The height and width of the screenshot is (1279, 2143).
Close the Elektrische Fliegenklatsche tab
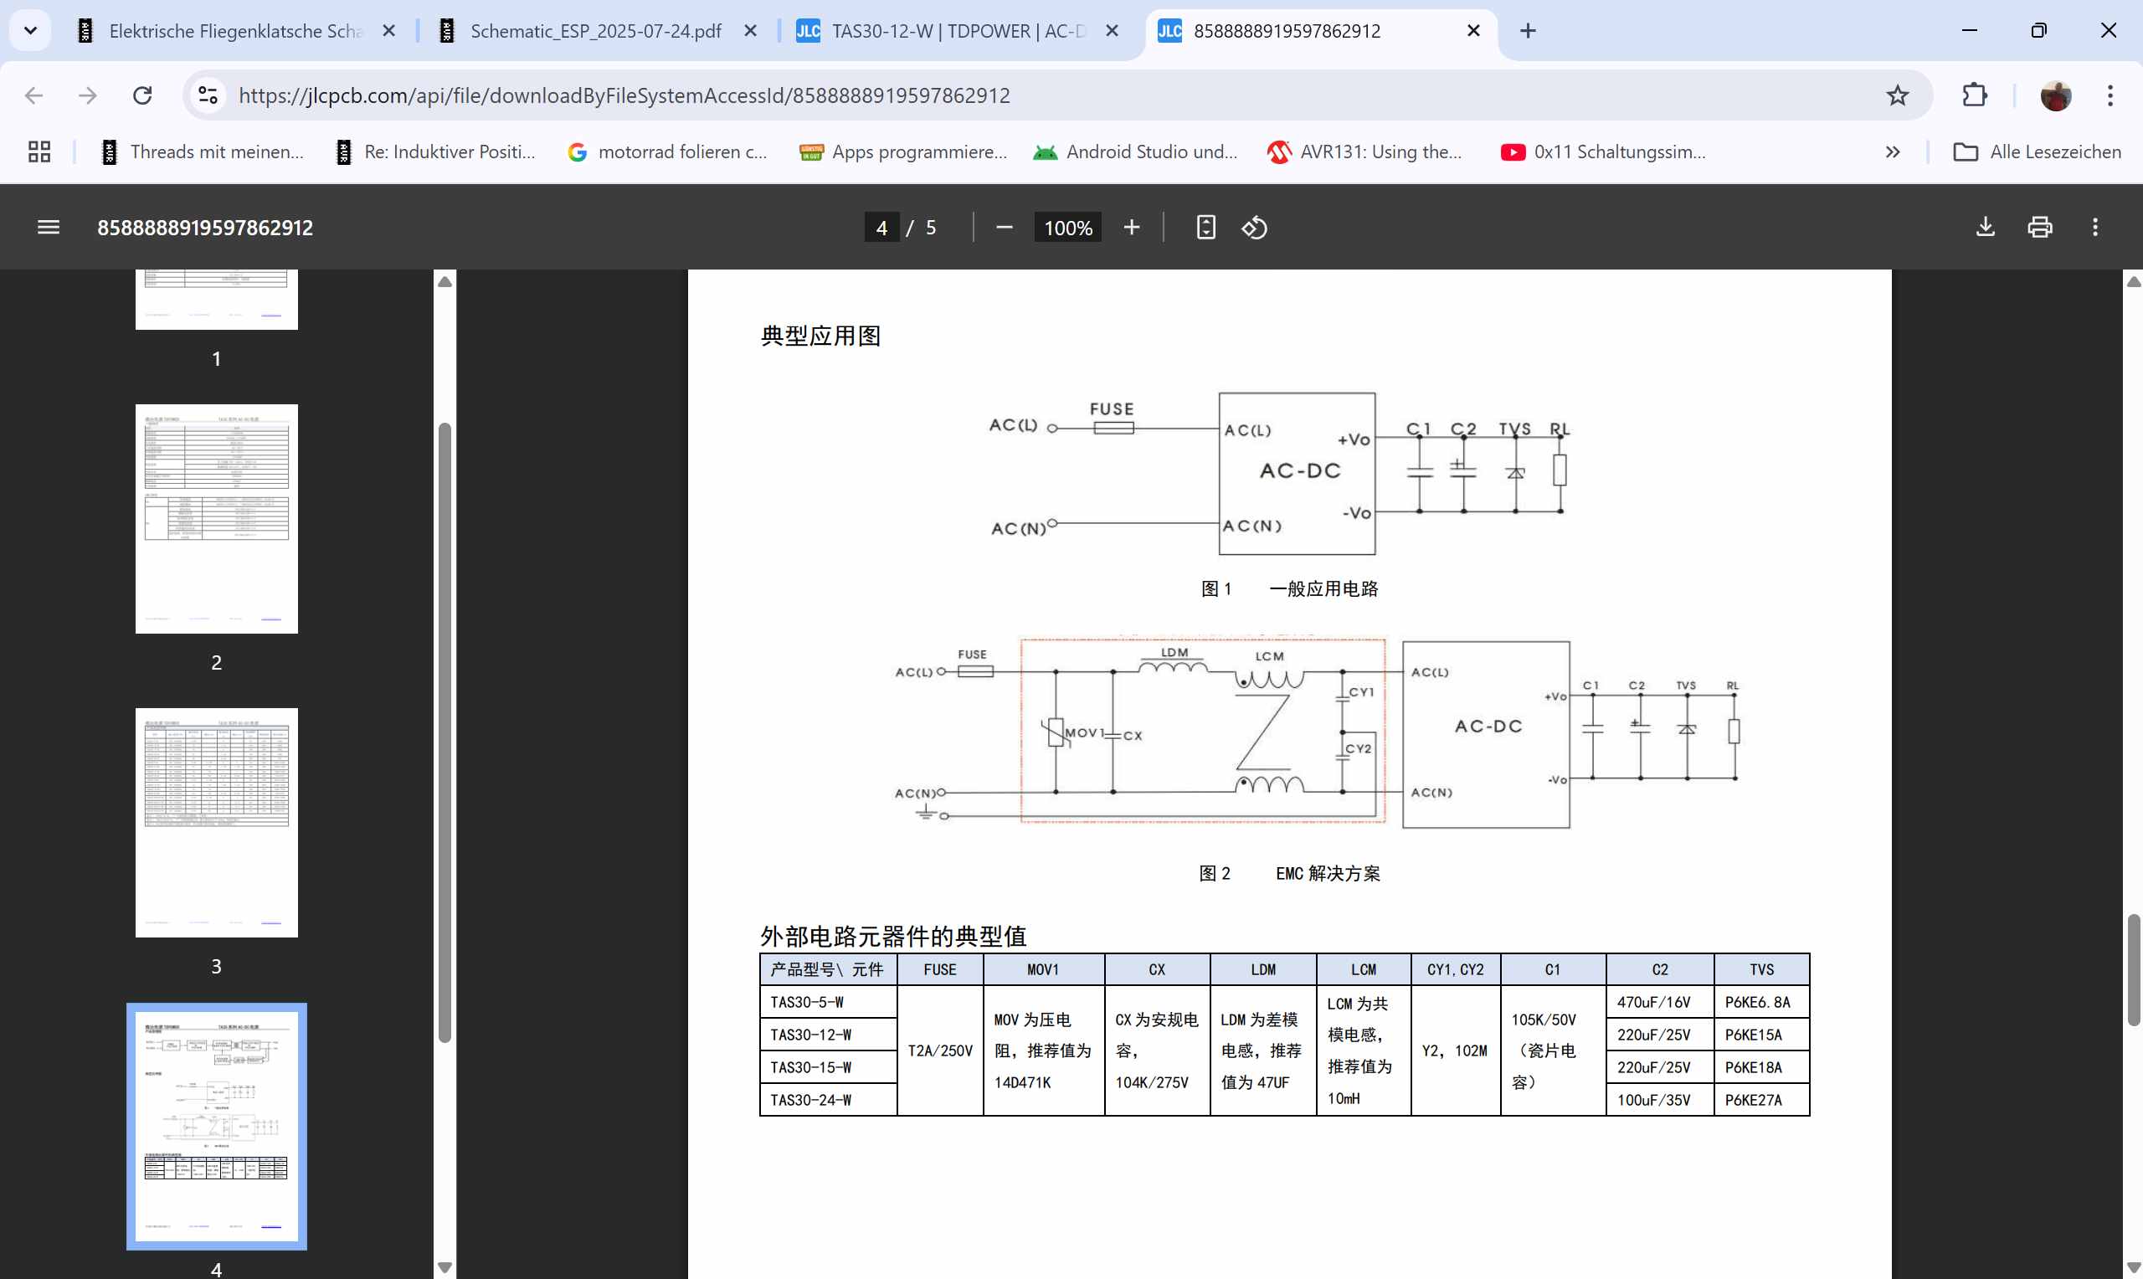click(388, 31)
